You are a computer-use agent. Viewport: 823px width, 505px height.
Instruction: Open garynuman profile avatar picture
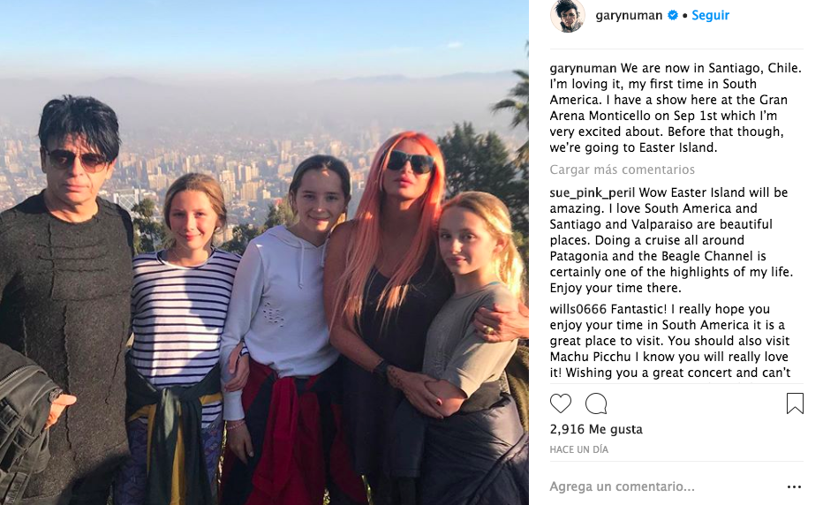coord(567,16)
